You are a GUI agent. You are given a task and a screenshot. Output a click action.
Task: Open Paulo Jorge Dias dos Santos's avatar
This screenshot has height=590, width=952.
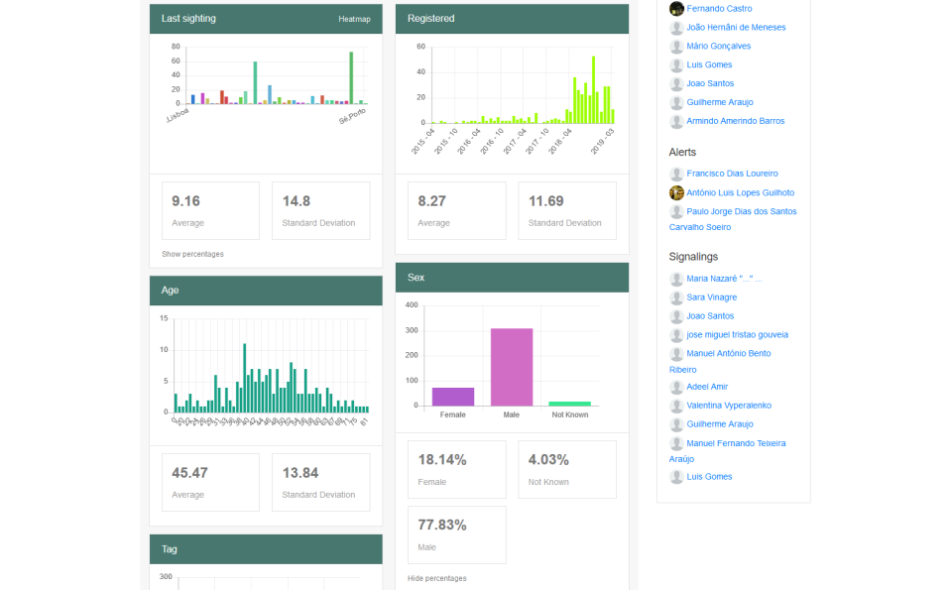point(676,211)
